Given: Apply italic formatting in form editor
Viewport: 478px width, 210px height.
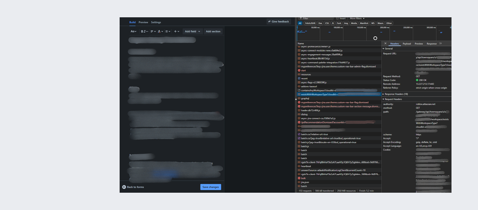Looking at the screenshot, I should 144,31.
